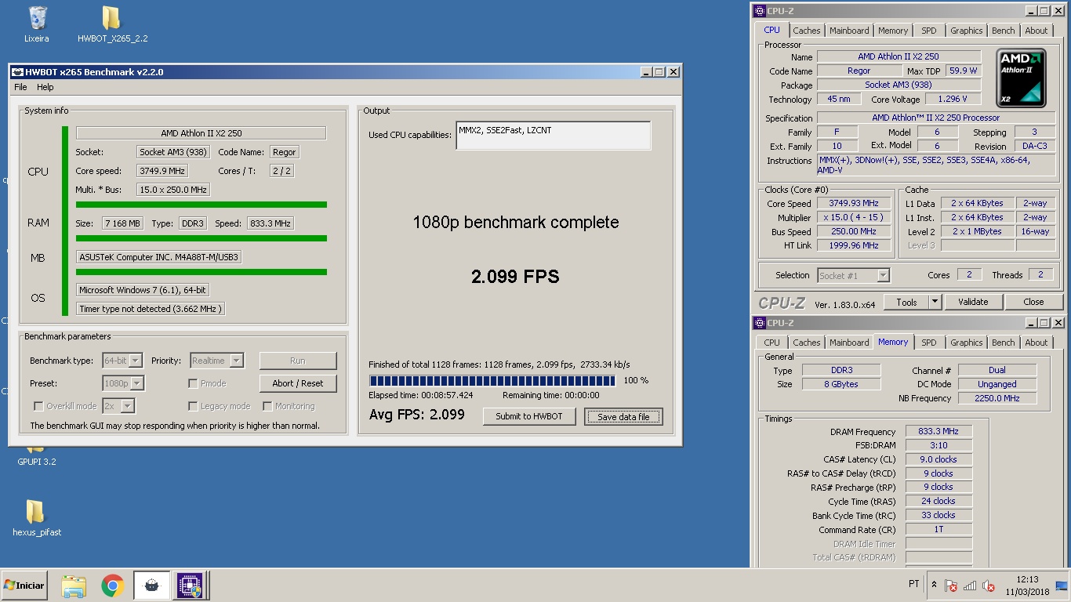This screenshot has height=602, width=1071.
Task: Open the File menu in HWBOT benchmark
Action: tap(20, 87)
